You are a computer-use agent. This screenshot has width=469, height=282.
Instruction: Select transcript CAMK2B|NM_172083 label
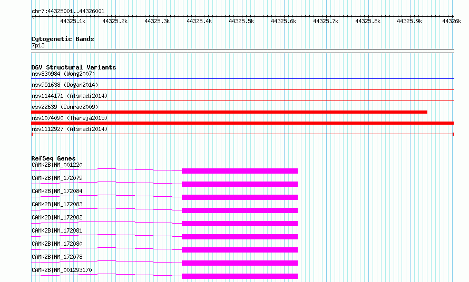(x=57, y=204)
